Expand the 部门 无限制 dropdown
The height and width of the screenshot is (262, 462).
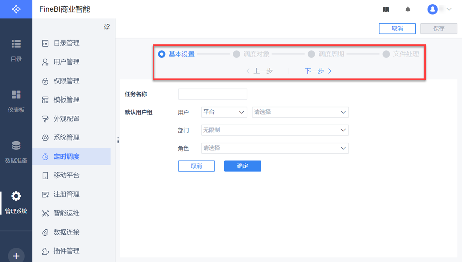[x=275, y=130]
